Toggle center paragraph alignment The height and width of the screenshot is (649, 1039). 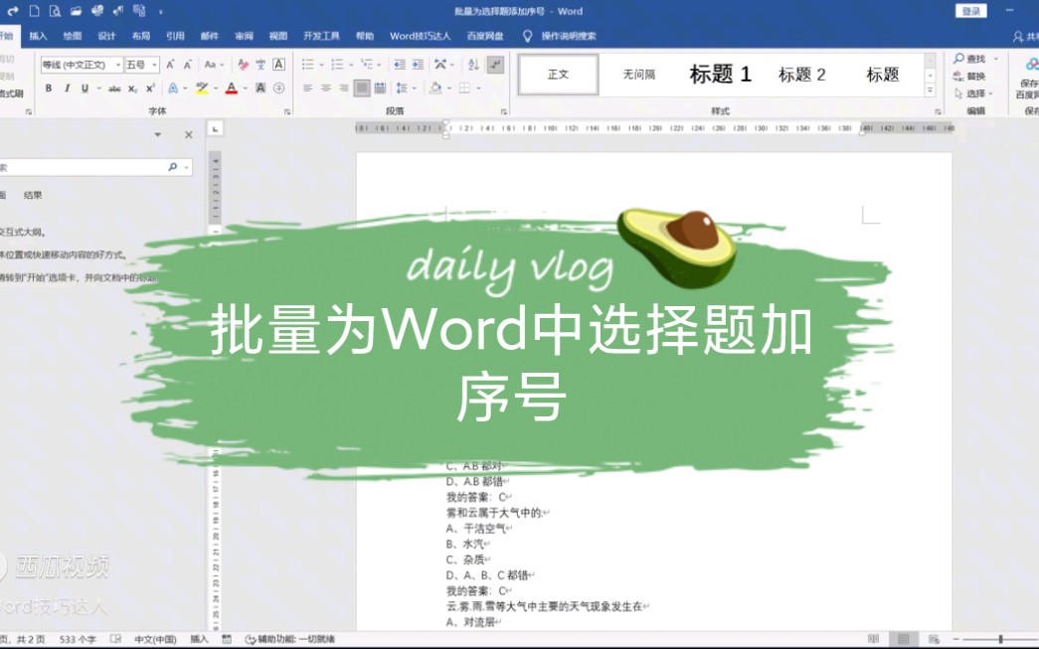coord(325,87)
